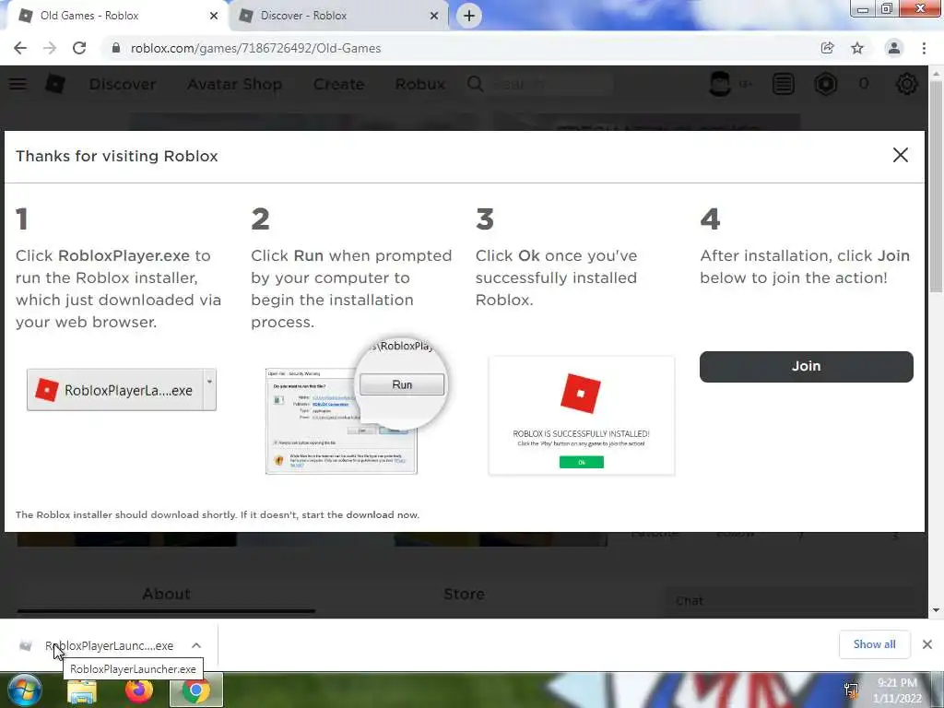Image resolution: width=944 pixels, height=708 pixels.
Task: Expand the download item options chevron
Action: [196, 645]
